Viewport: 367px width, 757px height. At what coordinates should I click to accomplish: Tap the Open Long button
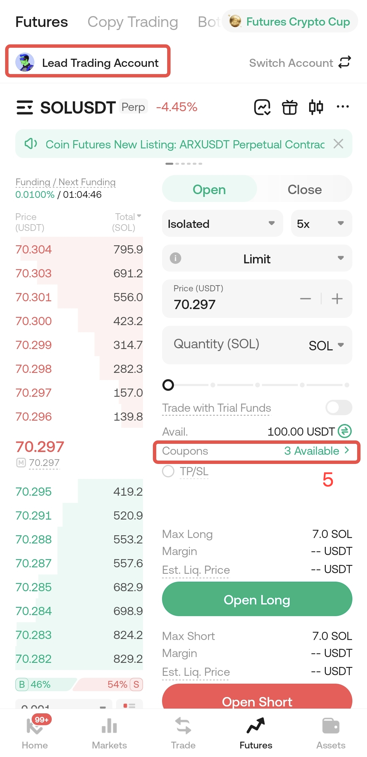point(257,599)
